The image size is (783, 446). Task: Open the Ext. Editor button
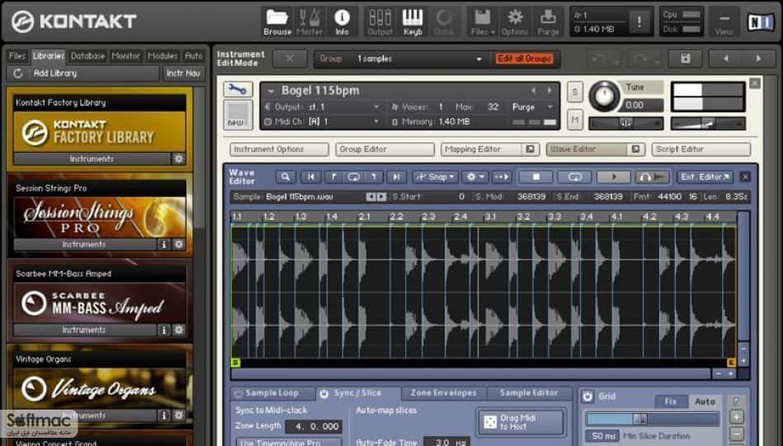tap(705, 177)
